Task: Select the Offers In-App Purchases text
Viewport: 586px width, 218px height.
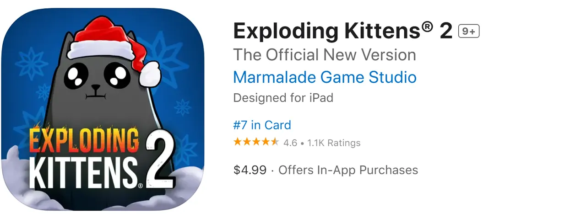Action: point(348,170)
